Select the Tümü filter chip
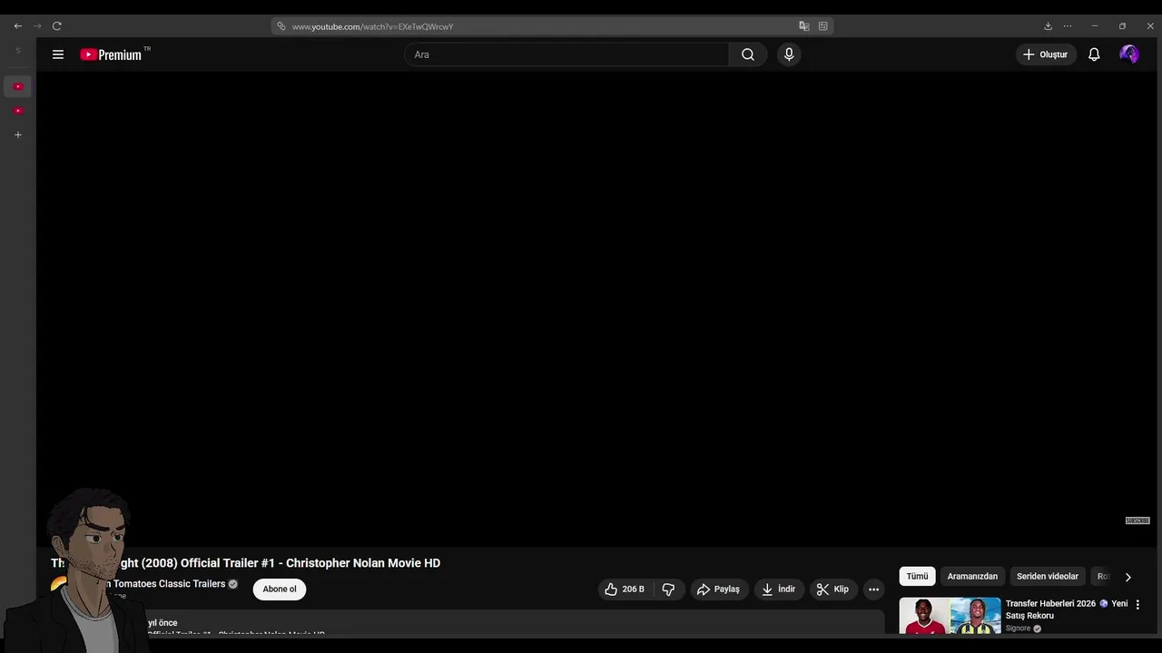 [x=917, y=577]
